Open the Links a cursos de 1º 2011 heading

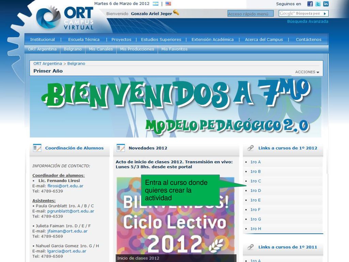288,247
